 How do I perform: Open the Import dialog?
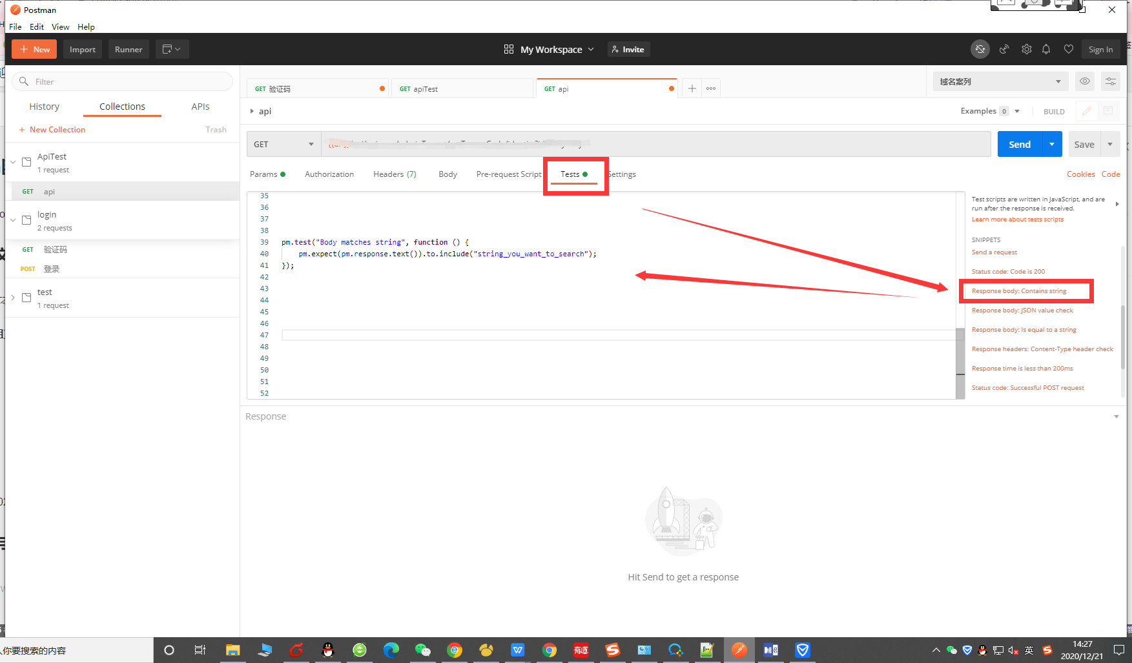(82, 49)
